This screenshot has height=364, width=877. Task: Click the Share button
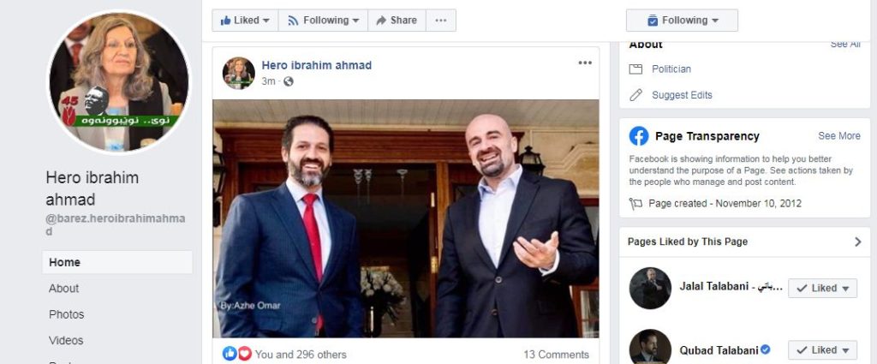tap(397, 21)
